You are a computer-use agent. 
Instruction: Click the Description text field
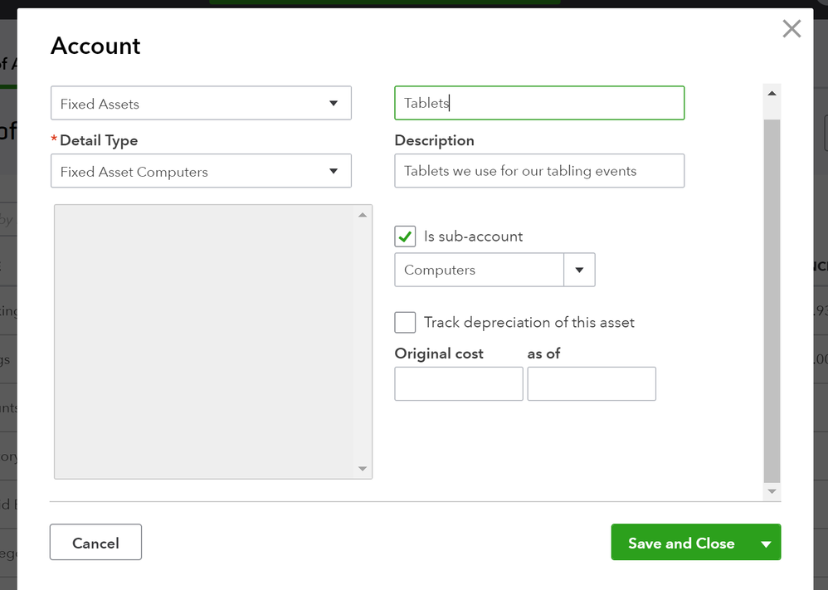[x=539, y=171]
